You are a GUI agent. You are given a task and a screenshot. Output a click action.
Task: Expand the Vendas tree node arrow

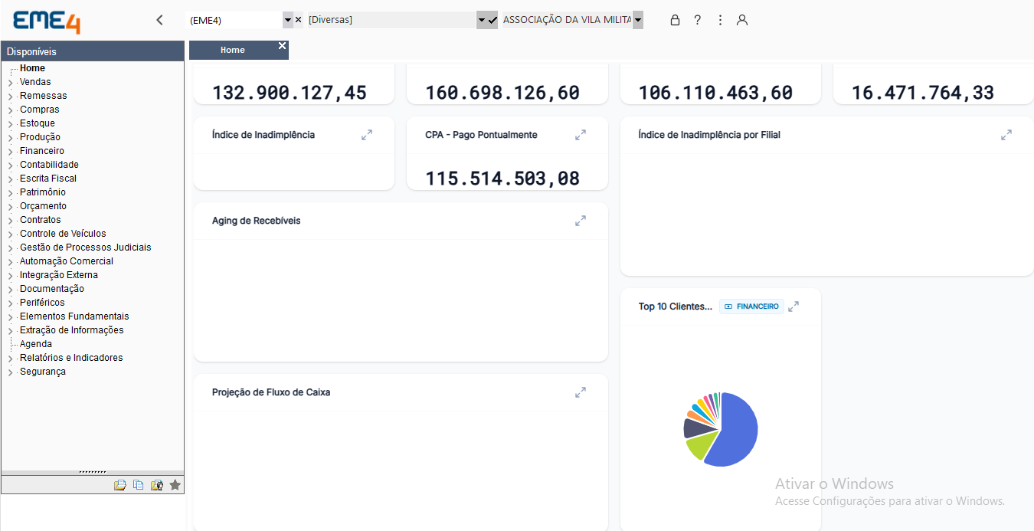click(x=10, y=83)
